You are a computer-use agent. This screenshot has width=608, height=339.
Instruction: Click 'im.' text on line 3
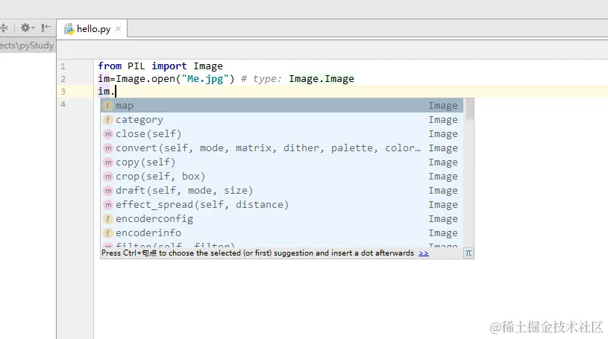tap(106, 92)
